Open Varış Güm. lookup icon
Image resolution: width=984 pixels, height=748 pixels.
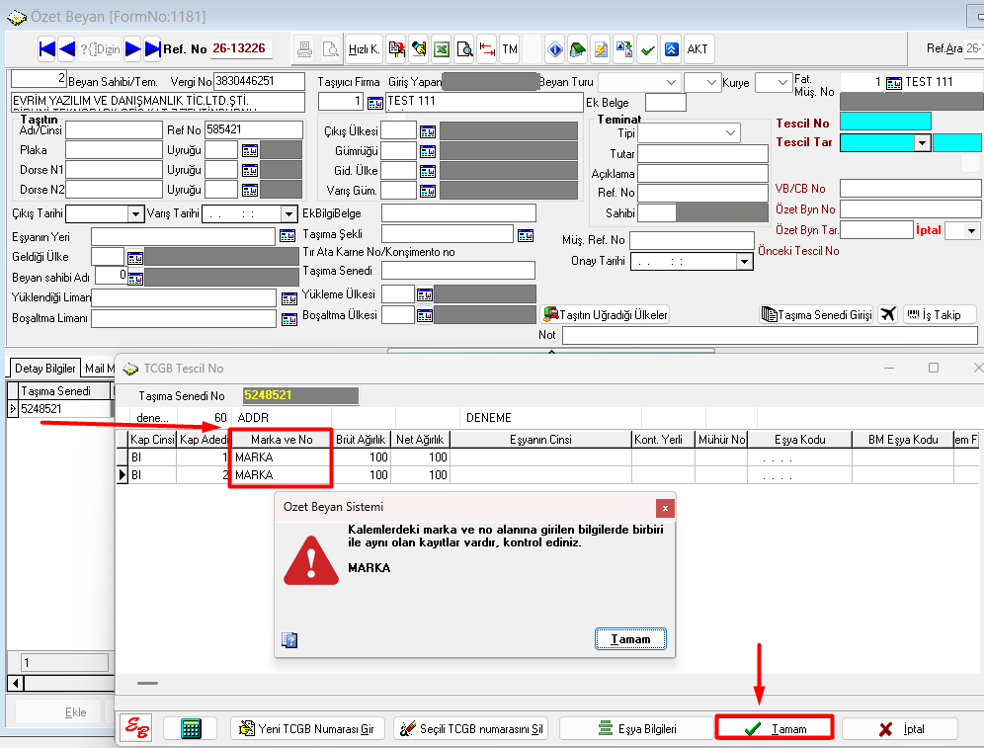[x=428, y=191]
